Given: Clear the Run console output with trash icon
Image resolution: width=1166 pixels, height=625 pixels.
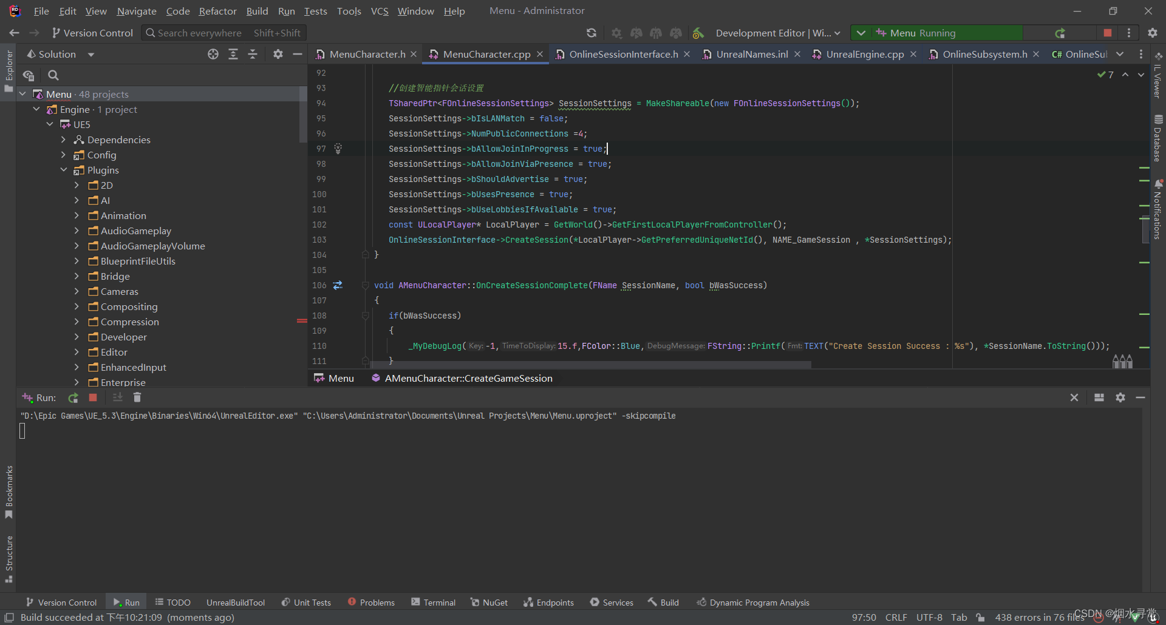Looking at the screenshot, I should pyautogui.click(x=137, y=397).
